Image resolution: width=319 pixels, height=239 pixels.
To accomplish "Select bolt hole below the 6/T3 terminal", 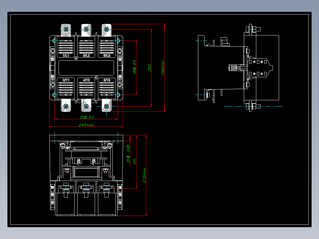I will pos(107,106).
